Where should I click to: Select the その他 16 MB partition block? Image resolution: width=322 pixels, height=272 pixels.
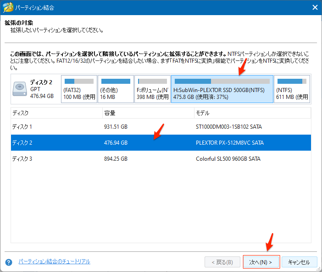(116, 89)
